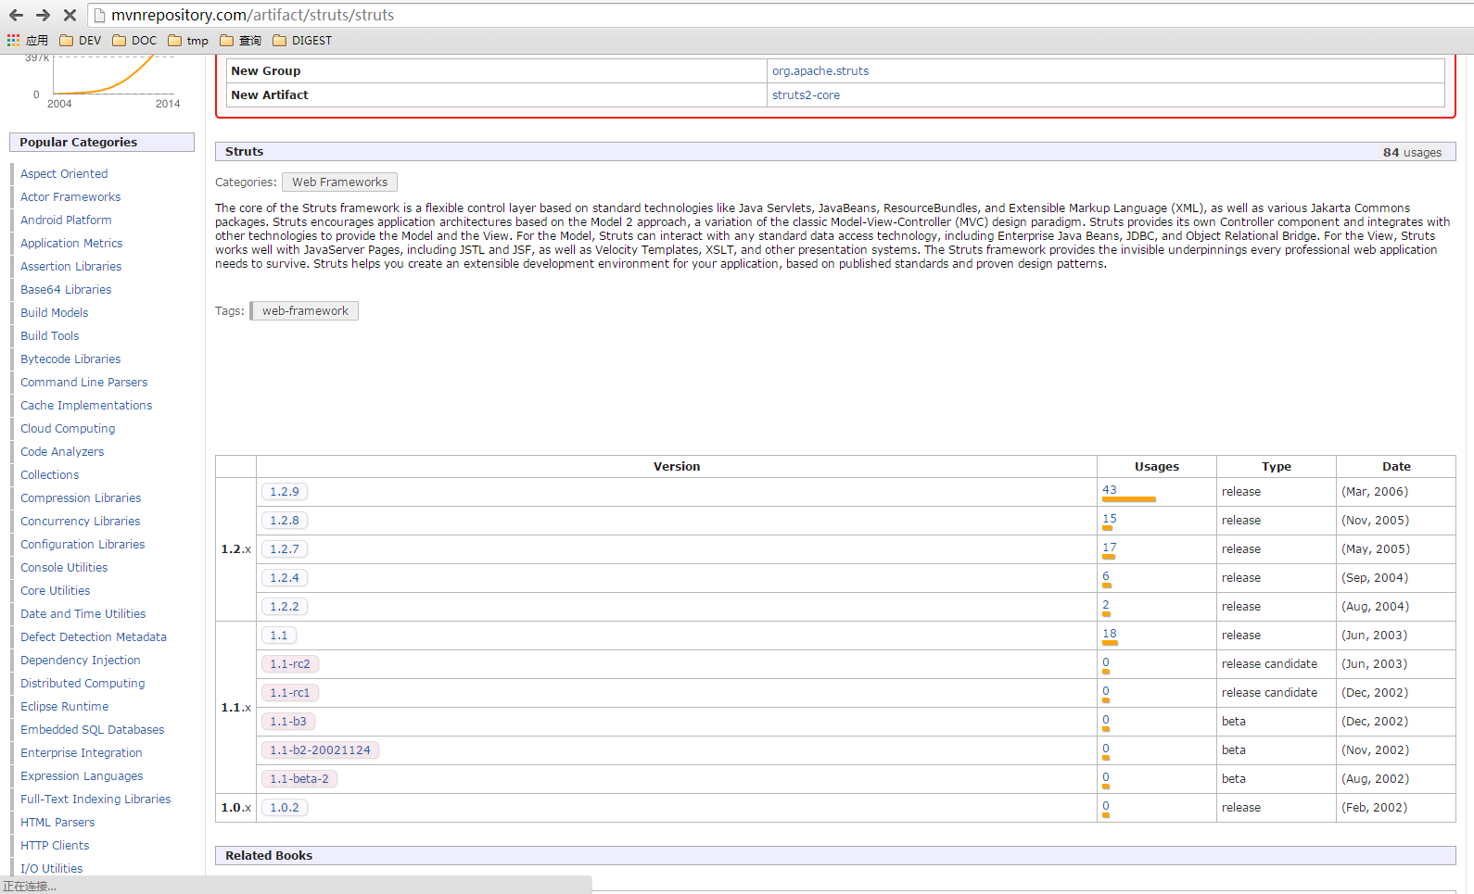Open Base64 Libraries category
Screen dimensions: 1474x894
(x=66, y=290)
